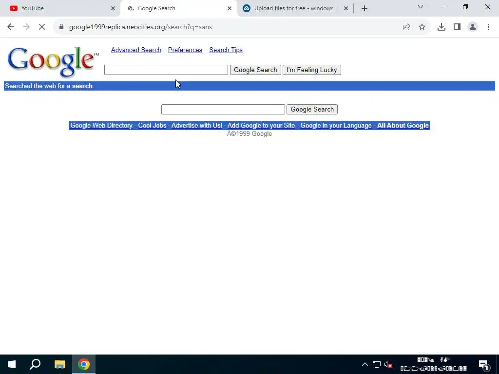The height and width of the screenshot is (374, 499).
Task: Click the browser forward arrow
Action: pyautogui.click(x=26, y=27)
